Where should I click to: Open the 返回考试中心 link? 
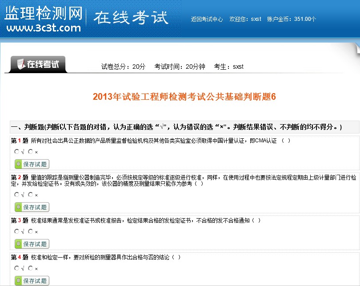[207, 20]
